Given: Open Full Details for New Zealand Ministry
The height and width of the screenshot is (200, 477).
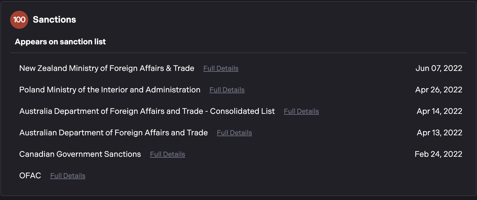Looking at the screenshot, I should point(221,68).
